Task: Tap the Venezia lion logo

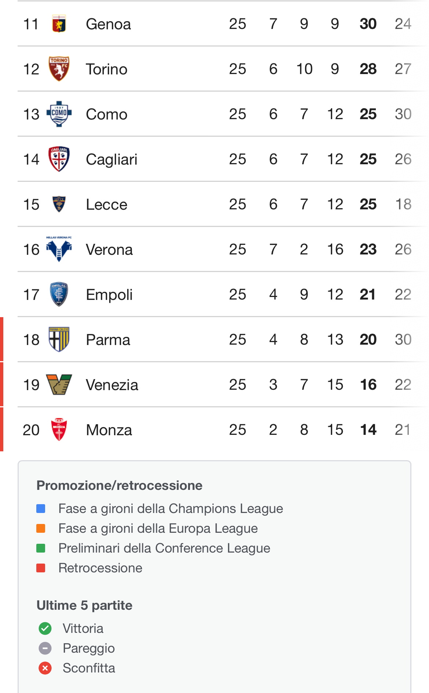Action: point(59,384)
